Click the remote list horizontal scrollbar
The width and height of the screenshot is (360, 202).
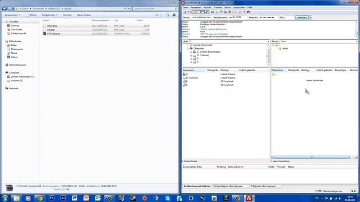(x=312, y=157)
